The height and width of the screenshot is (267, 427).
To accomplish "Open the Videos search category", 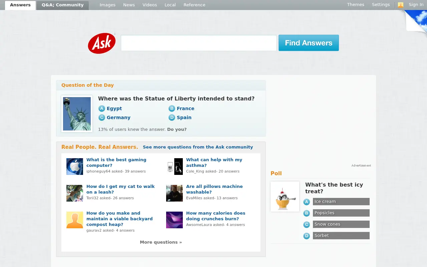I will pos(150,5).
